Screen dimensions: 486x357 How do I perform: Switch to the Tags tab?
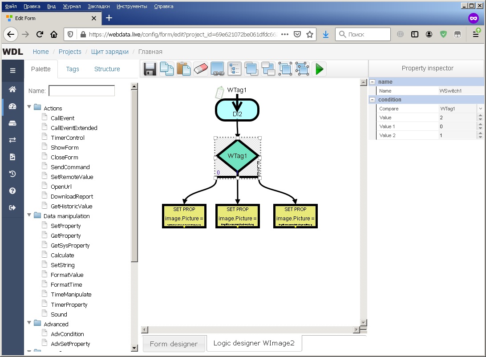click(73, 69)
